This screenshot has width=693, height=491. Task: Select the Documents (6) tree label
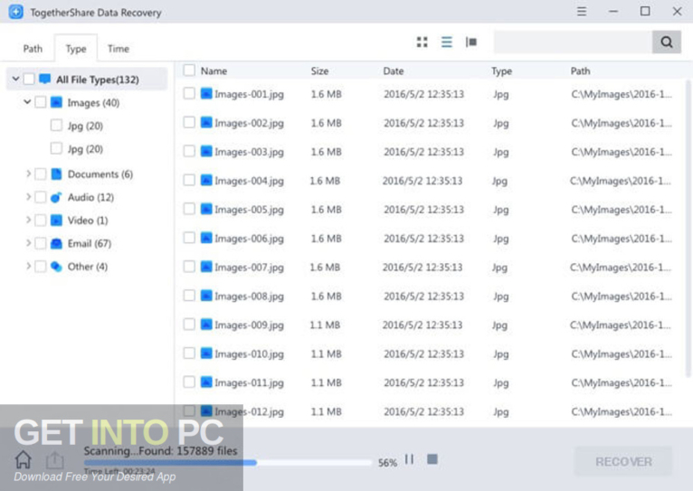coord(100,175)
